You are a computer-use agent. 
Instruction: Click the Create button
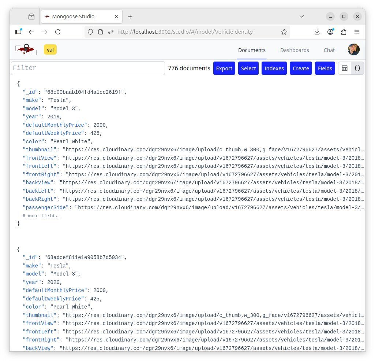pyautogui.click(x=301, y=68)
